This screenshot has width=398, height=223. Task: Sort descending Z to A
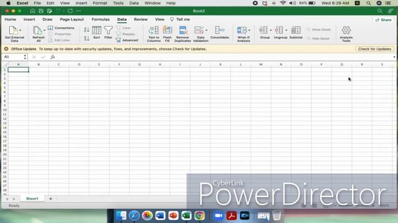tap(86, 38)
